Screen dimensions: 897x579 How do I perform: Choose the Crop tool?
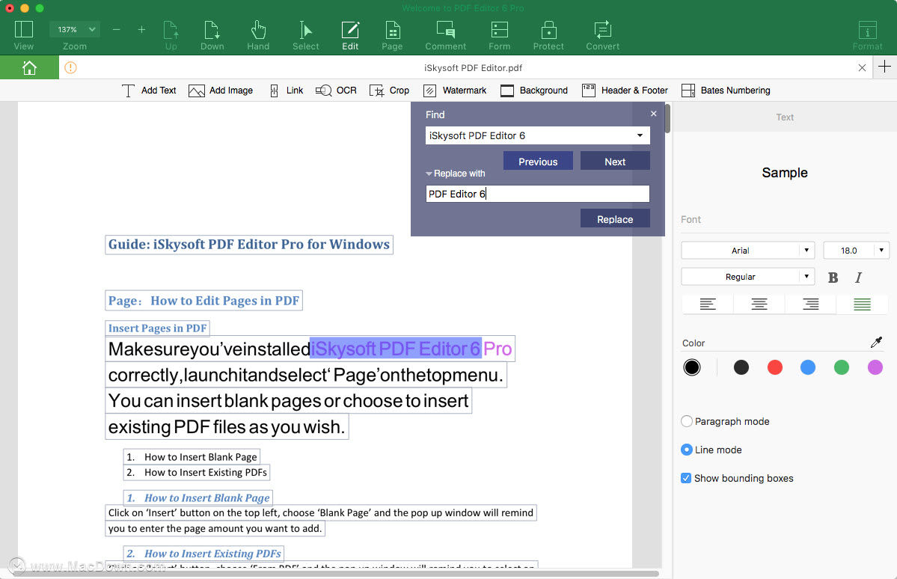[x=390, y=91]
